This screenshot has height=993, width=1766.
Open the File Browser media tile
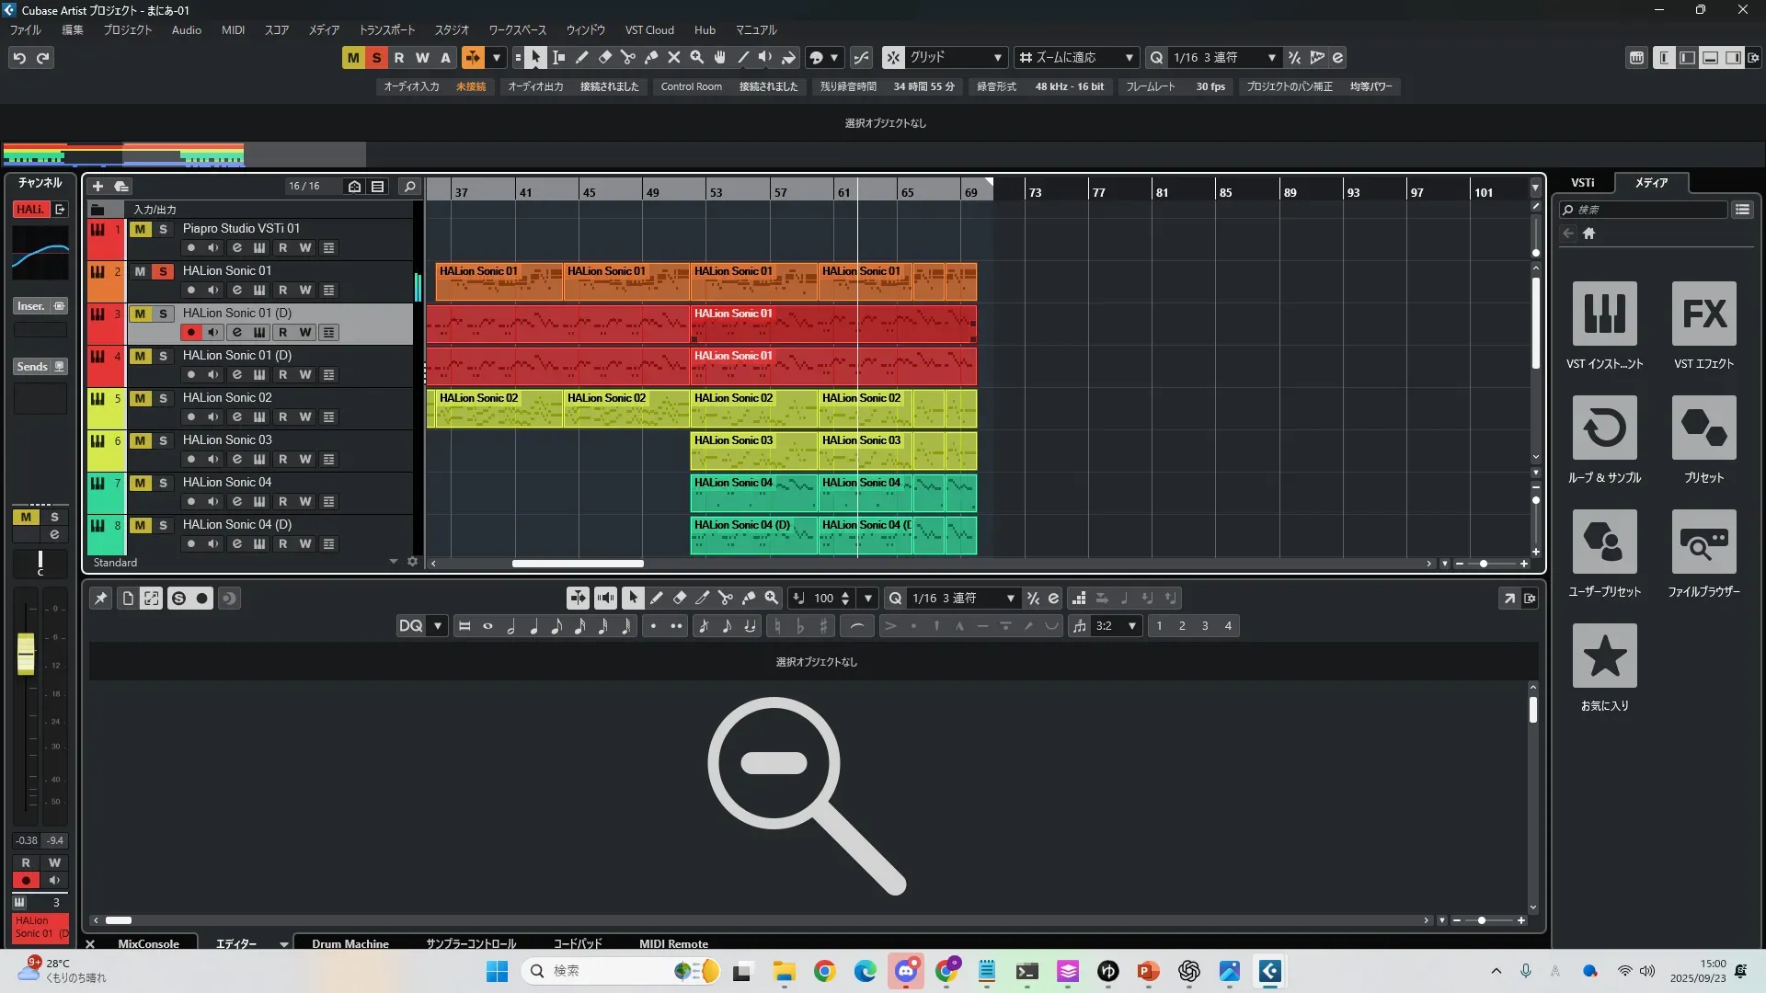1703,542
